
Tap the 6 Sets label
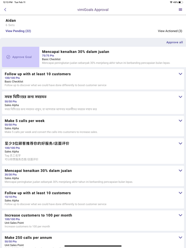(10, 25)
